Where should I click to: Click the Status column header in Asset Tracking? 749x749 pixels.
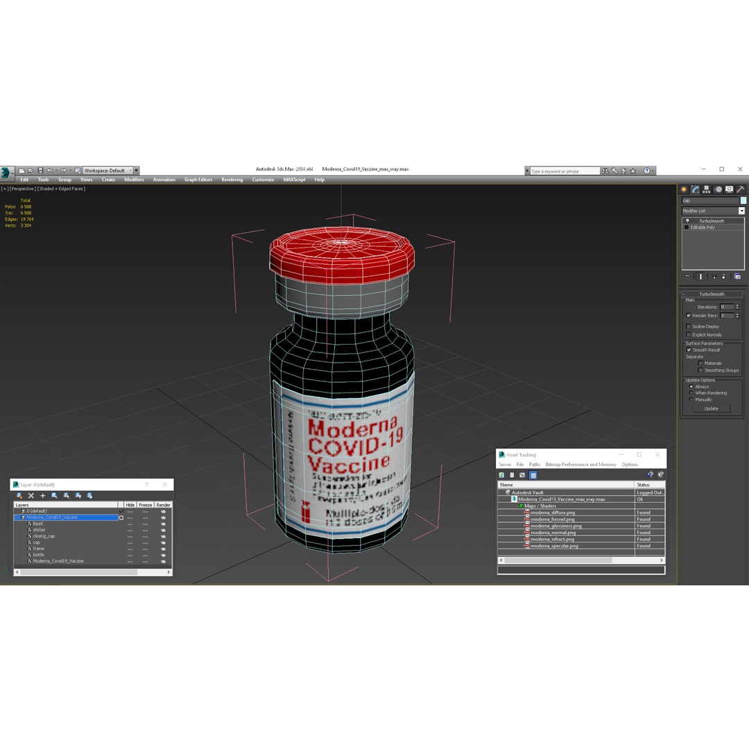(x=650, y=484)
